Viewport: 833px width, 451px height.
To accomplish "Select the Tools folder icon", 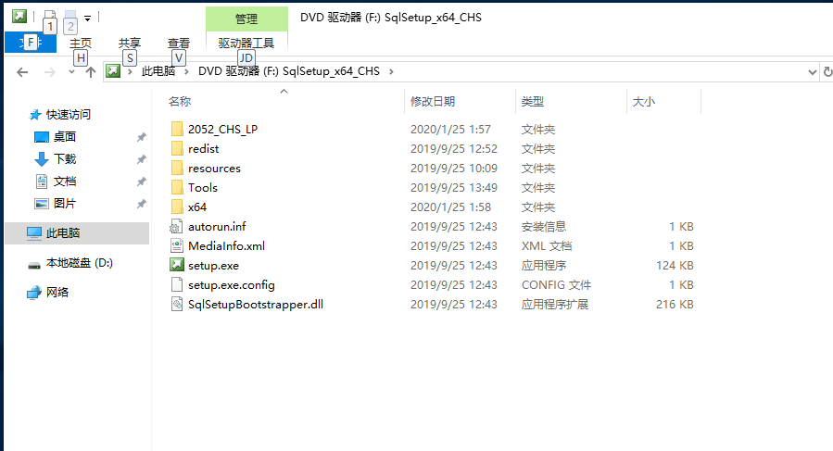I will click(177, 187).
